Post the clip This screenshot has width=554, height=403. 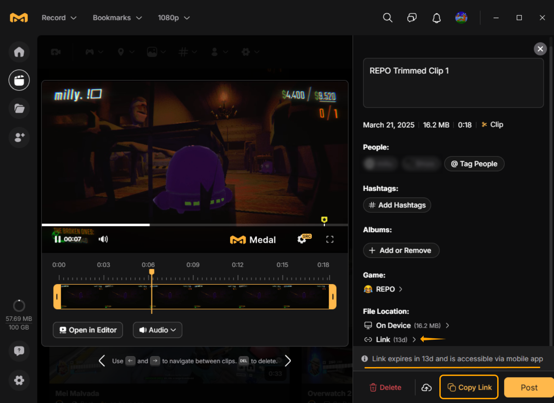529,388
